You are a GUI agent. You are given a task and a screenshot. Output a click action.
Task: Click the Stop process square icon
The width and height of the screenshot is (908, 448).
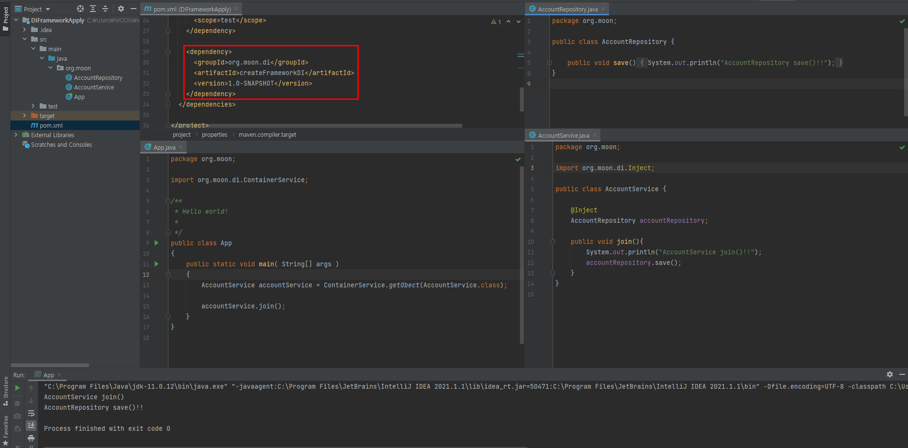point(18,403)
